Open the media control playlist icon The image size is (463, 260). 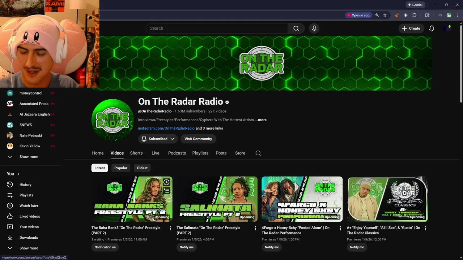click(440, 15)
